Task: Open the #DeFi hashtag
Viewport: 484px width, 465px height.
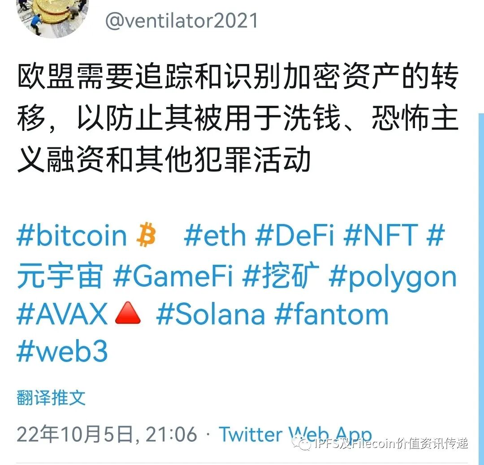Action: 295,235
